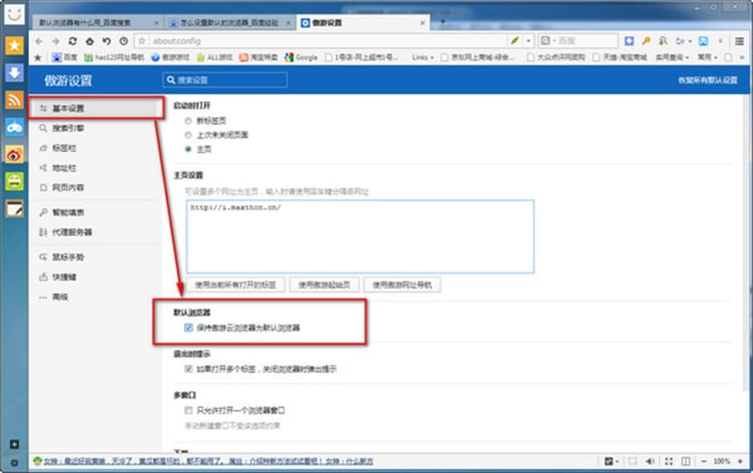The height and width of the screenshot is (473, 753).
Task: Toggle prompt when closing multiple tabs checkbox
Action: (x=188, y=369)
